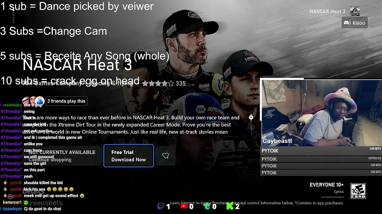Screen dimensions: 382x214
Task: Open 3 friends play this label
Action: (66, 101)
